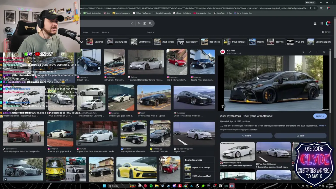Open Reddit My new 2025 Prius Z result

tap(154, 101)
